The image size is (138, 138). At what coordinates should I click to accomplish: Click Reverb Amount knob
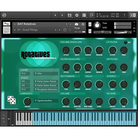tap(113, 102)
